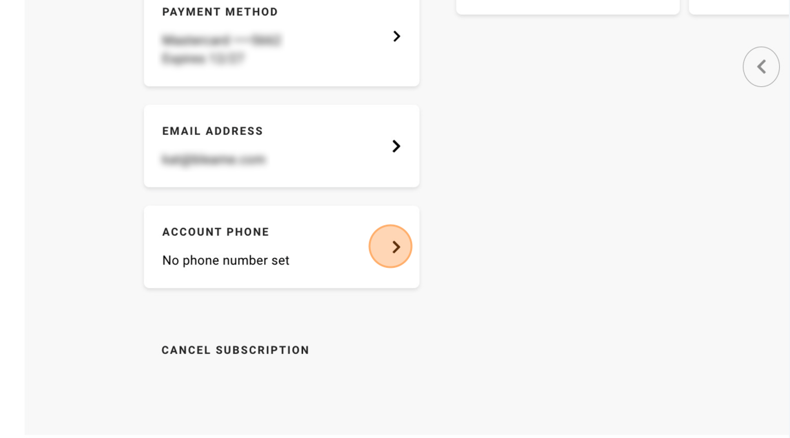The width and height of the screenshot is (790, 438).
Task: Click the cropped card at the top-right edge
Action: [739, 7]
